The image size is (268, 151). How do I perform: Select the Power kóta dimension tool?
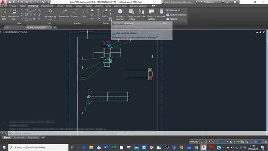click(4, 15)
